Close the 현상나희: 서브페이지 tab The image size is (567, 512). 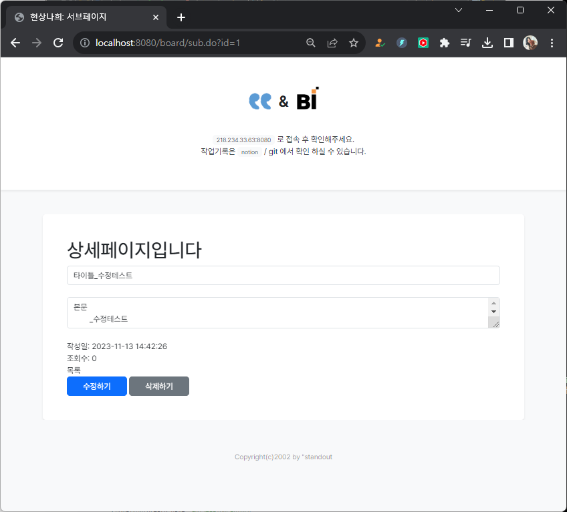click(156, 17)
